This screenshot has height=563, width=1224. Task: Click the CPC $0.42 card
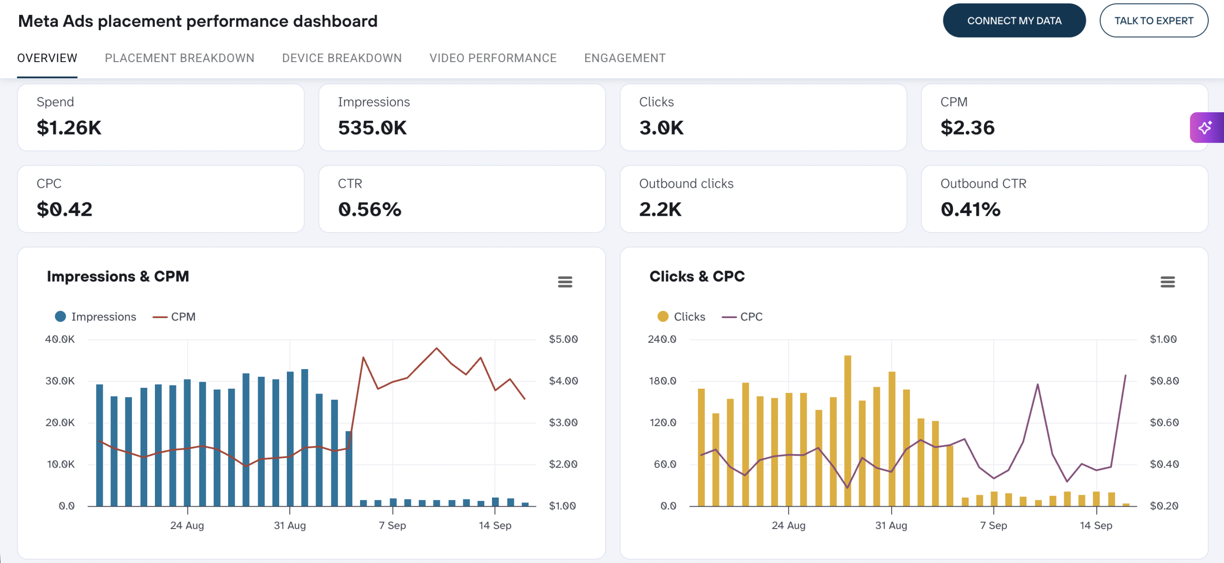point(161,199)
